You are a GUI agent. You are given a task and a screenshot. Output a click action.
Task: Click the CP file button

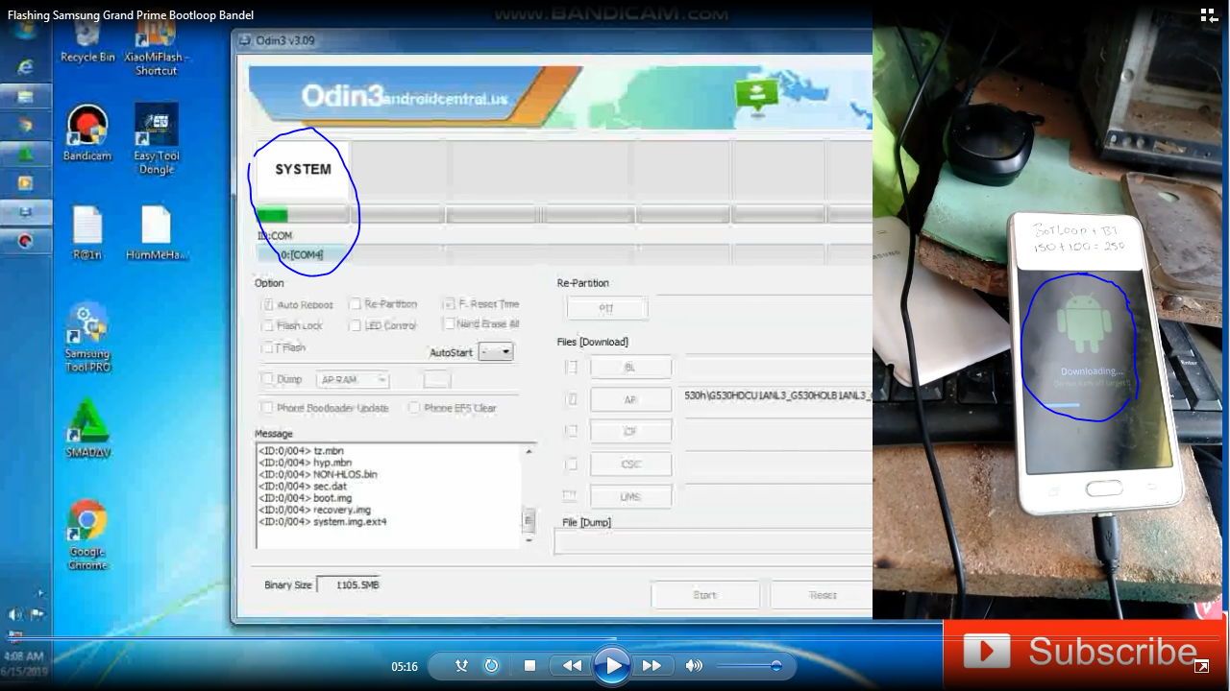(630, 432)
